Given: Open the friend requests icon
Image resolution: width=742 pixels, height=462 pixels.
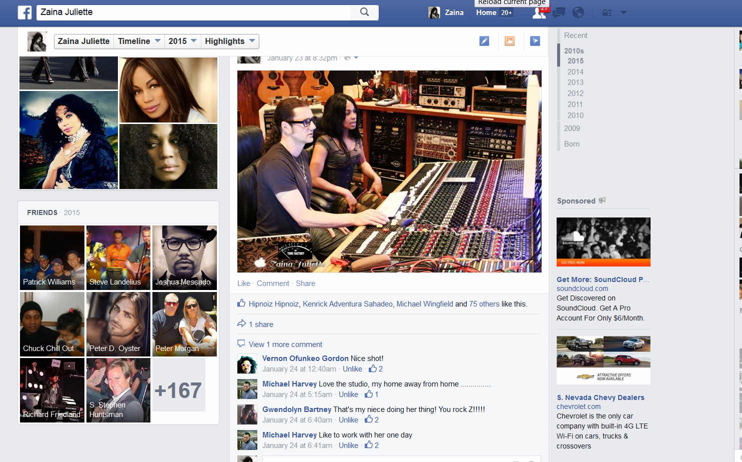Looking at the screenshot, I should (539, 12).
